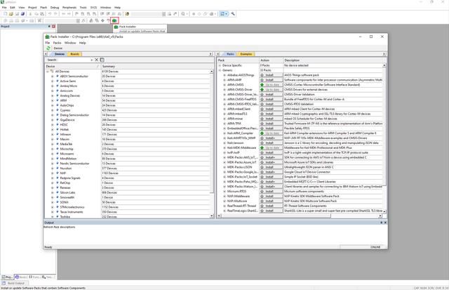Open the Peripherals menu in uVision

point(69,8)
